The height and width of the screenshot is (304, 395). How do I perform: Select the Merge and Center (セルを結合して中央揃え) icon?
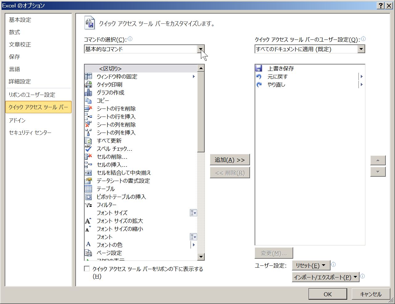(x=88, y=173)
